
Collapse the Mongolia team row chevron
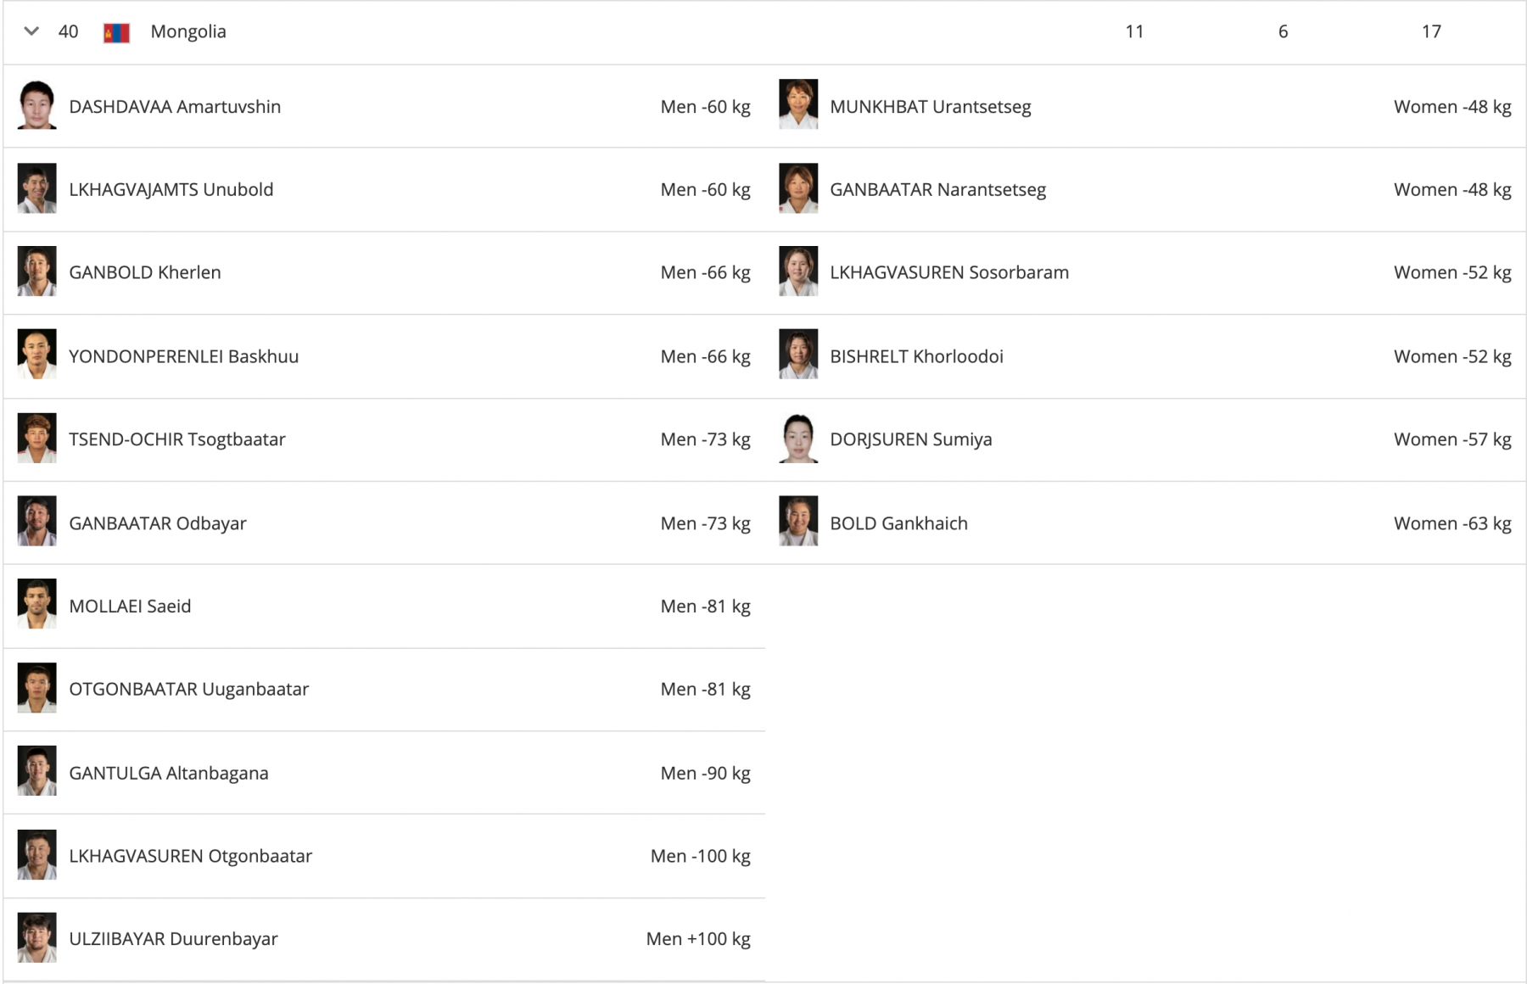(31, 31)
